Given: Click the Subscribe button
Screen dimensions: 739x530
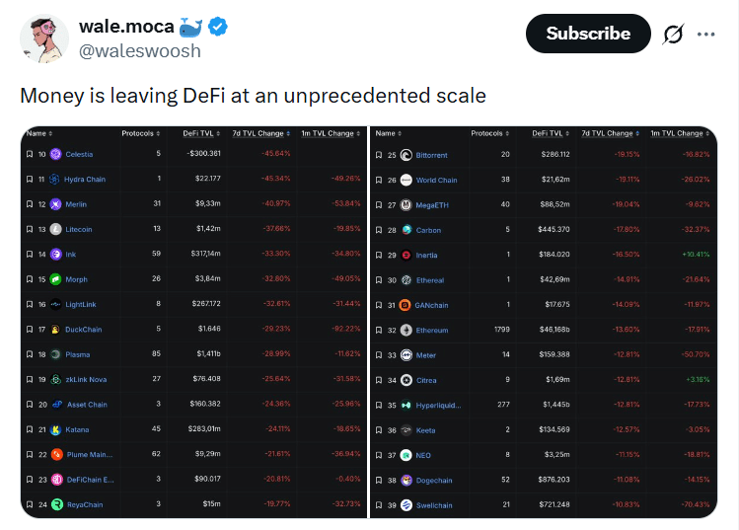Looking at the screenshot, I should (x=588, y=34).
